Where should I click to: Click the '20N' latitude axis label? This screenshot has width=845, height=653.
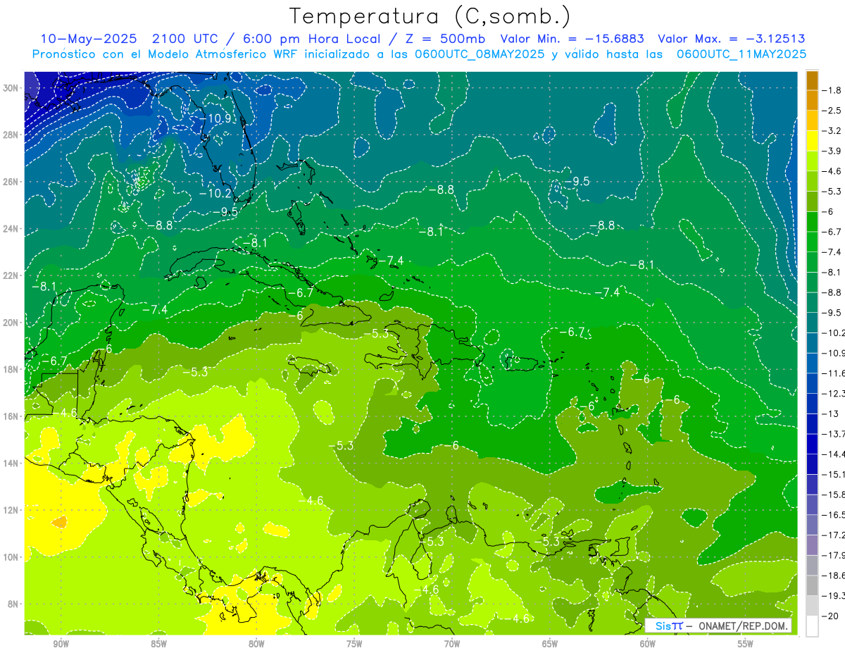pos(11,323)
